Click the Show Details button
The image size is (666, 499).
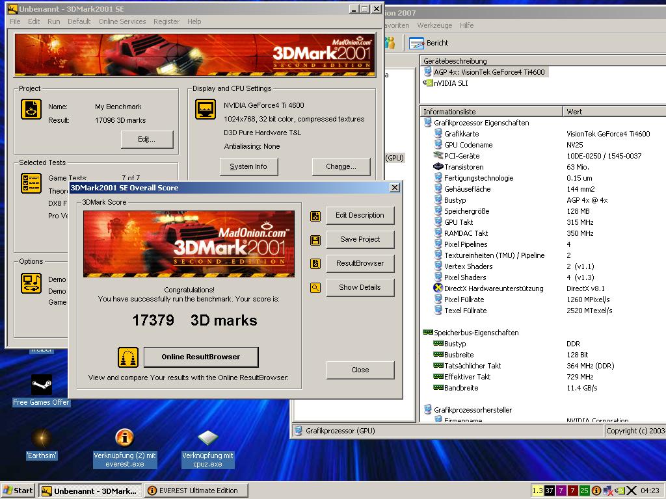click(360, 287)
